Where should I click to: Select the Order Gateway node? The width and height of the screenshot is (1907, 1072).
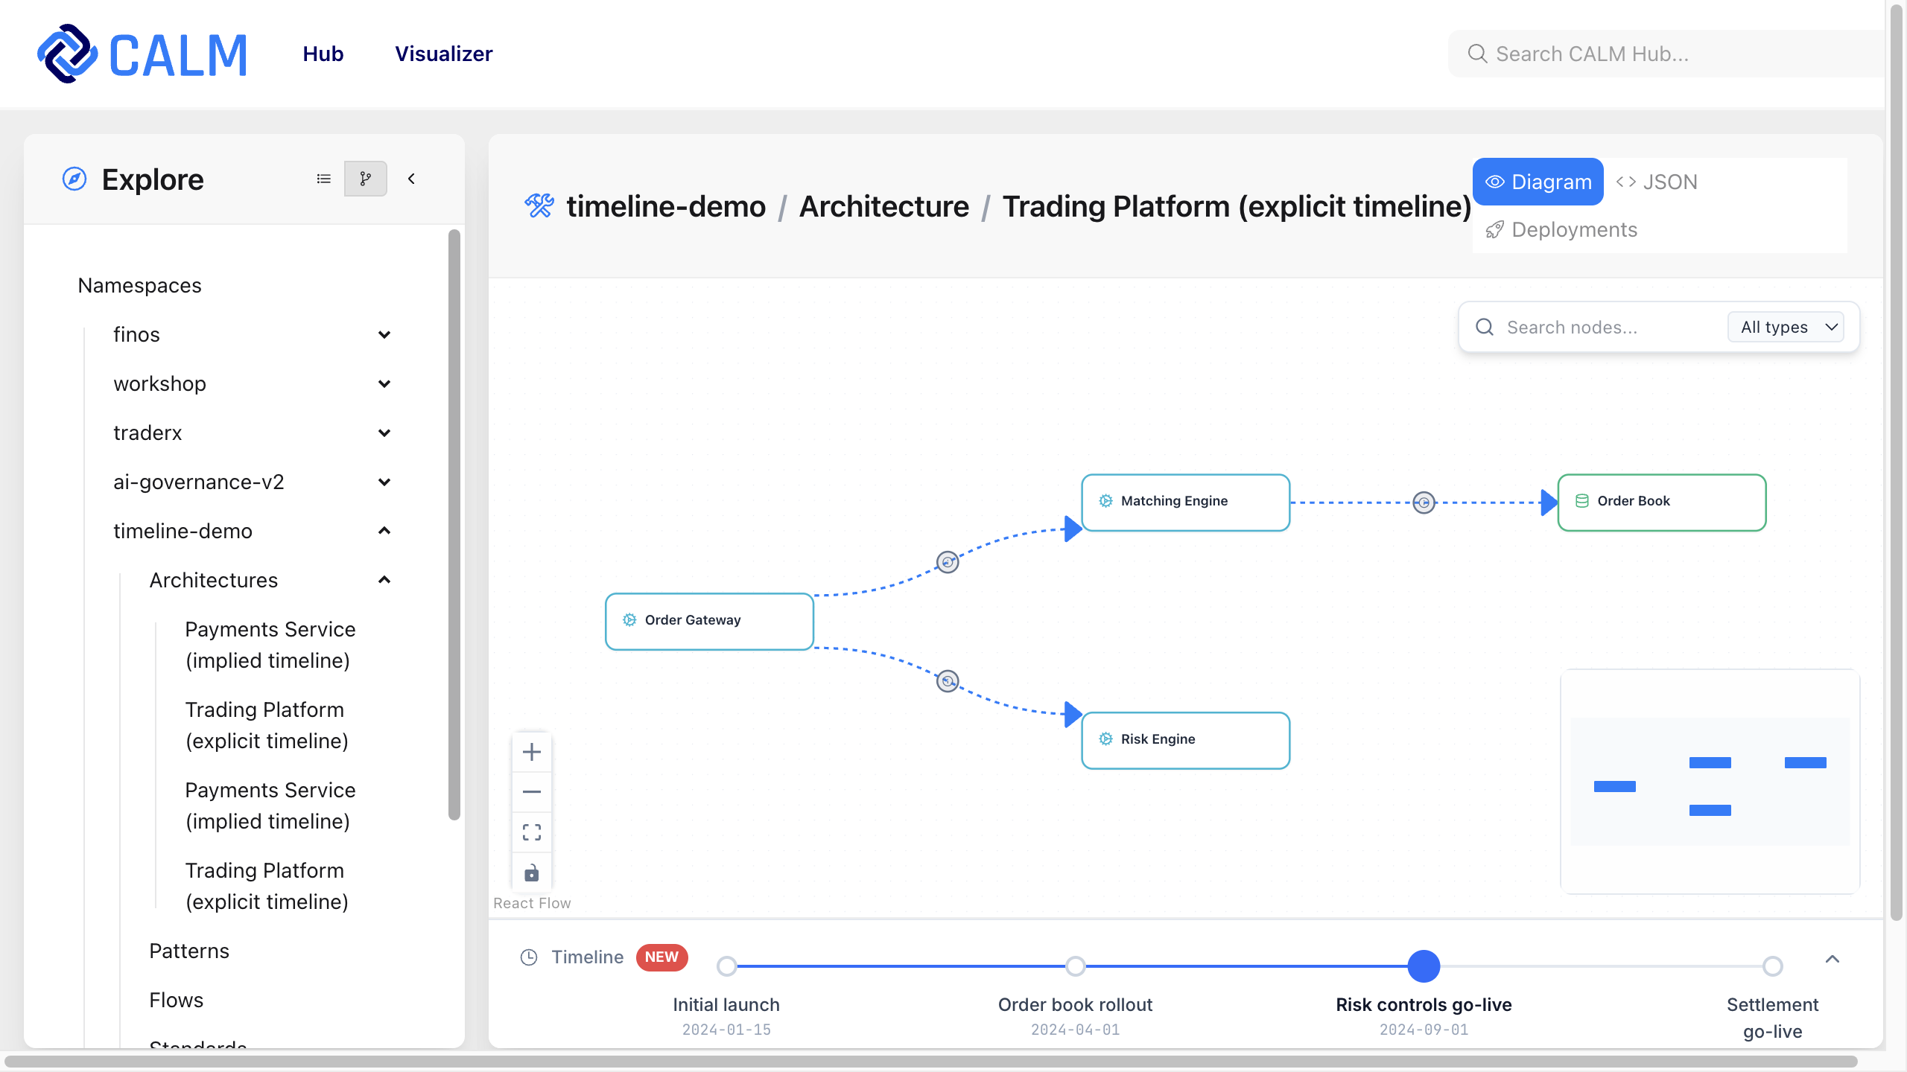click(x=709, y=622)
